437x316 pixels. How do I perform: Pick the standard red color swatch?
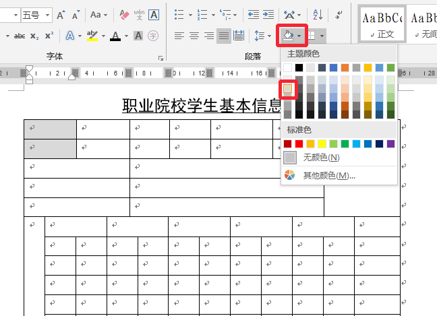point(299,144)
